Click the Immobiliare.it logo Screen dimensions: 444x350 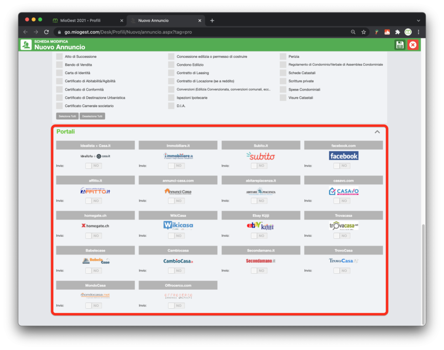(178, 156)
